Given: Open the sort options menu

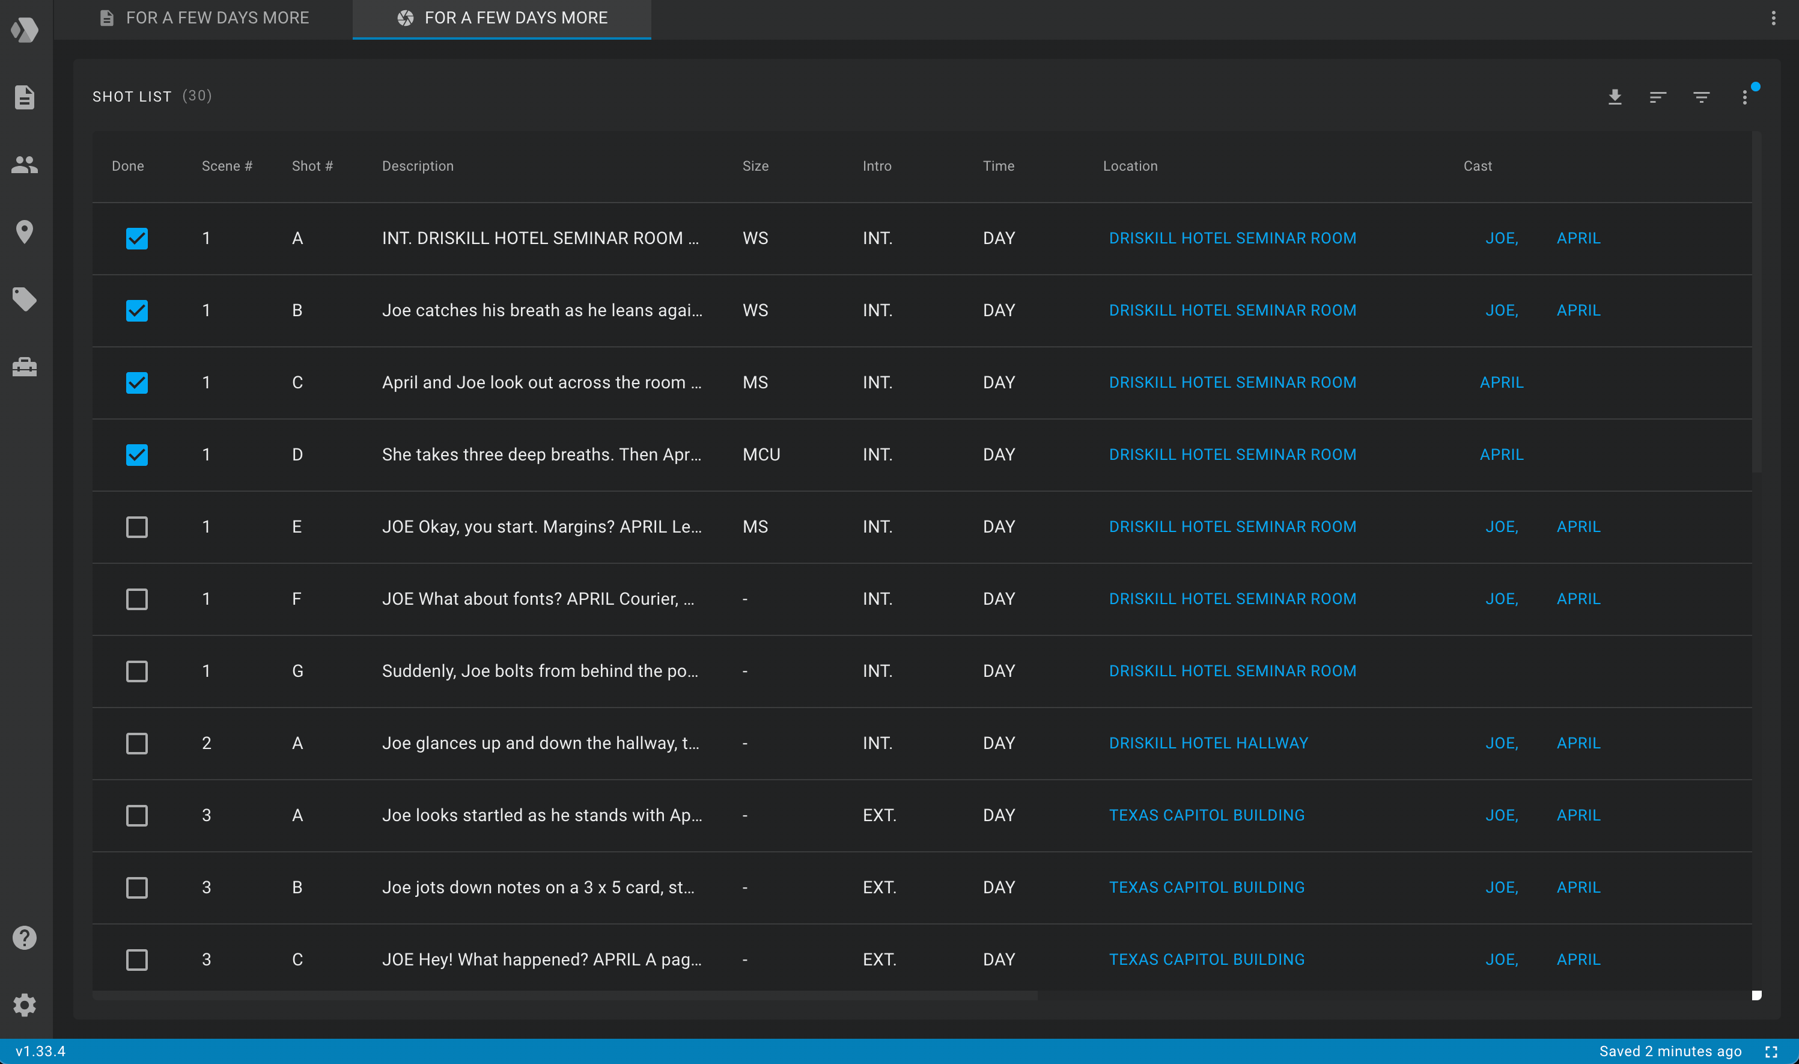Looking at the screenshot, I should (1657, 97).
